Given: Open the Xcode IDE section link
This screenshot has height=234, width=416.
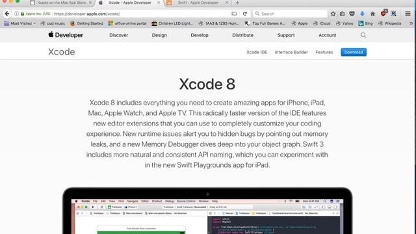Looking at the screenshot, I should [257, 52].
